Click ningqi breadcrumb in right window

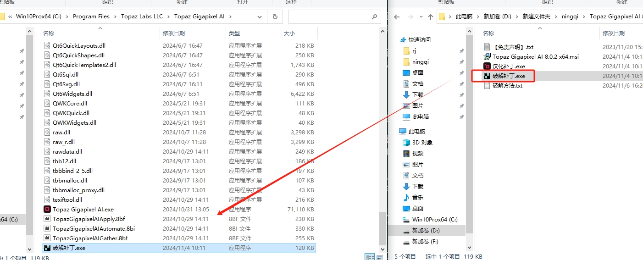[x=571, y=17]
